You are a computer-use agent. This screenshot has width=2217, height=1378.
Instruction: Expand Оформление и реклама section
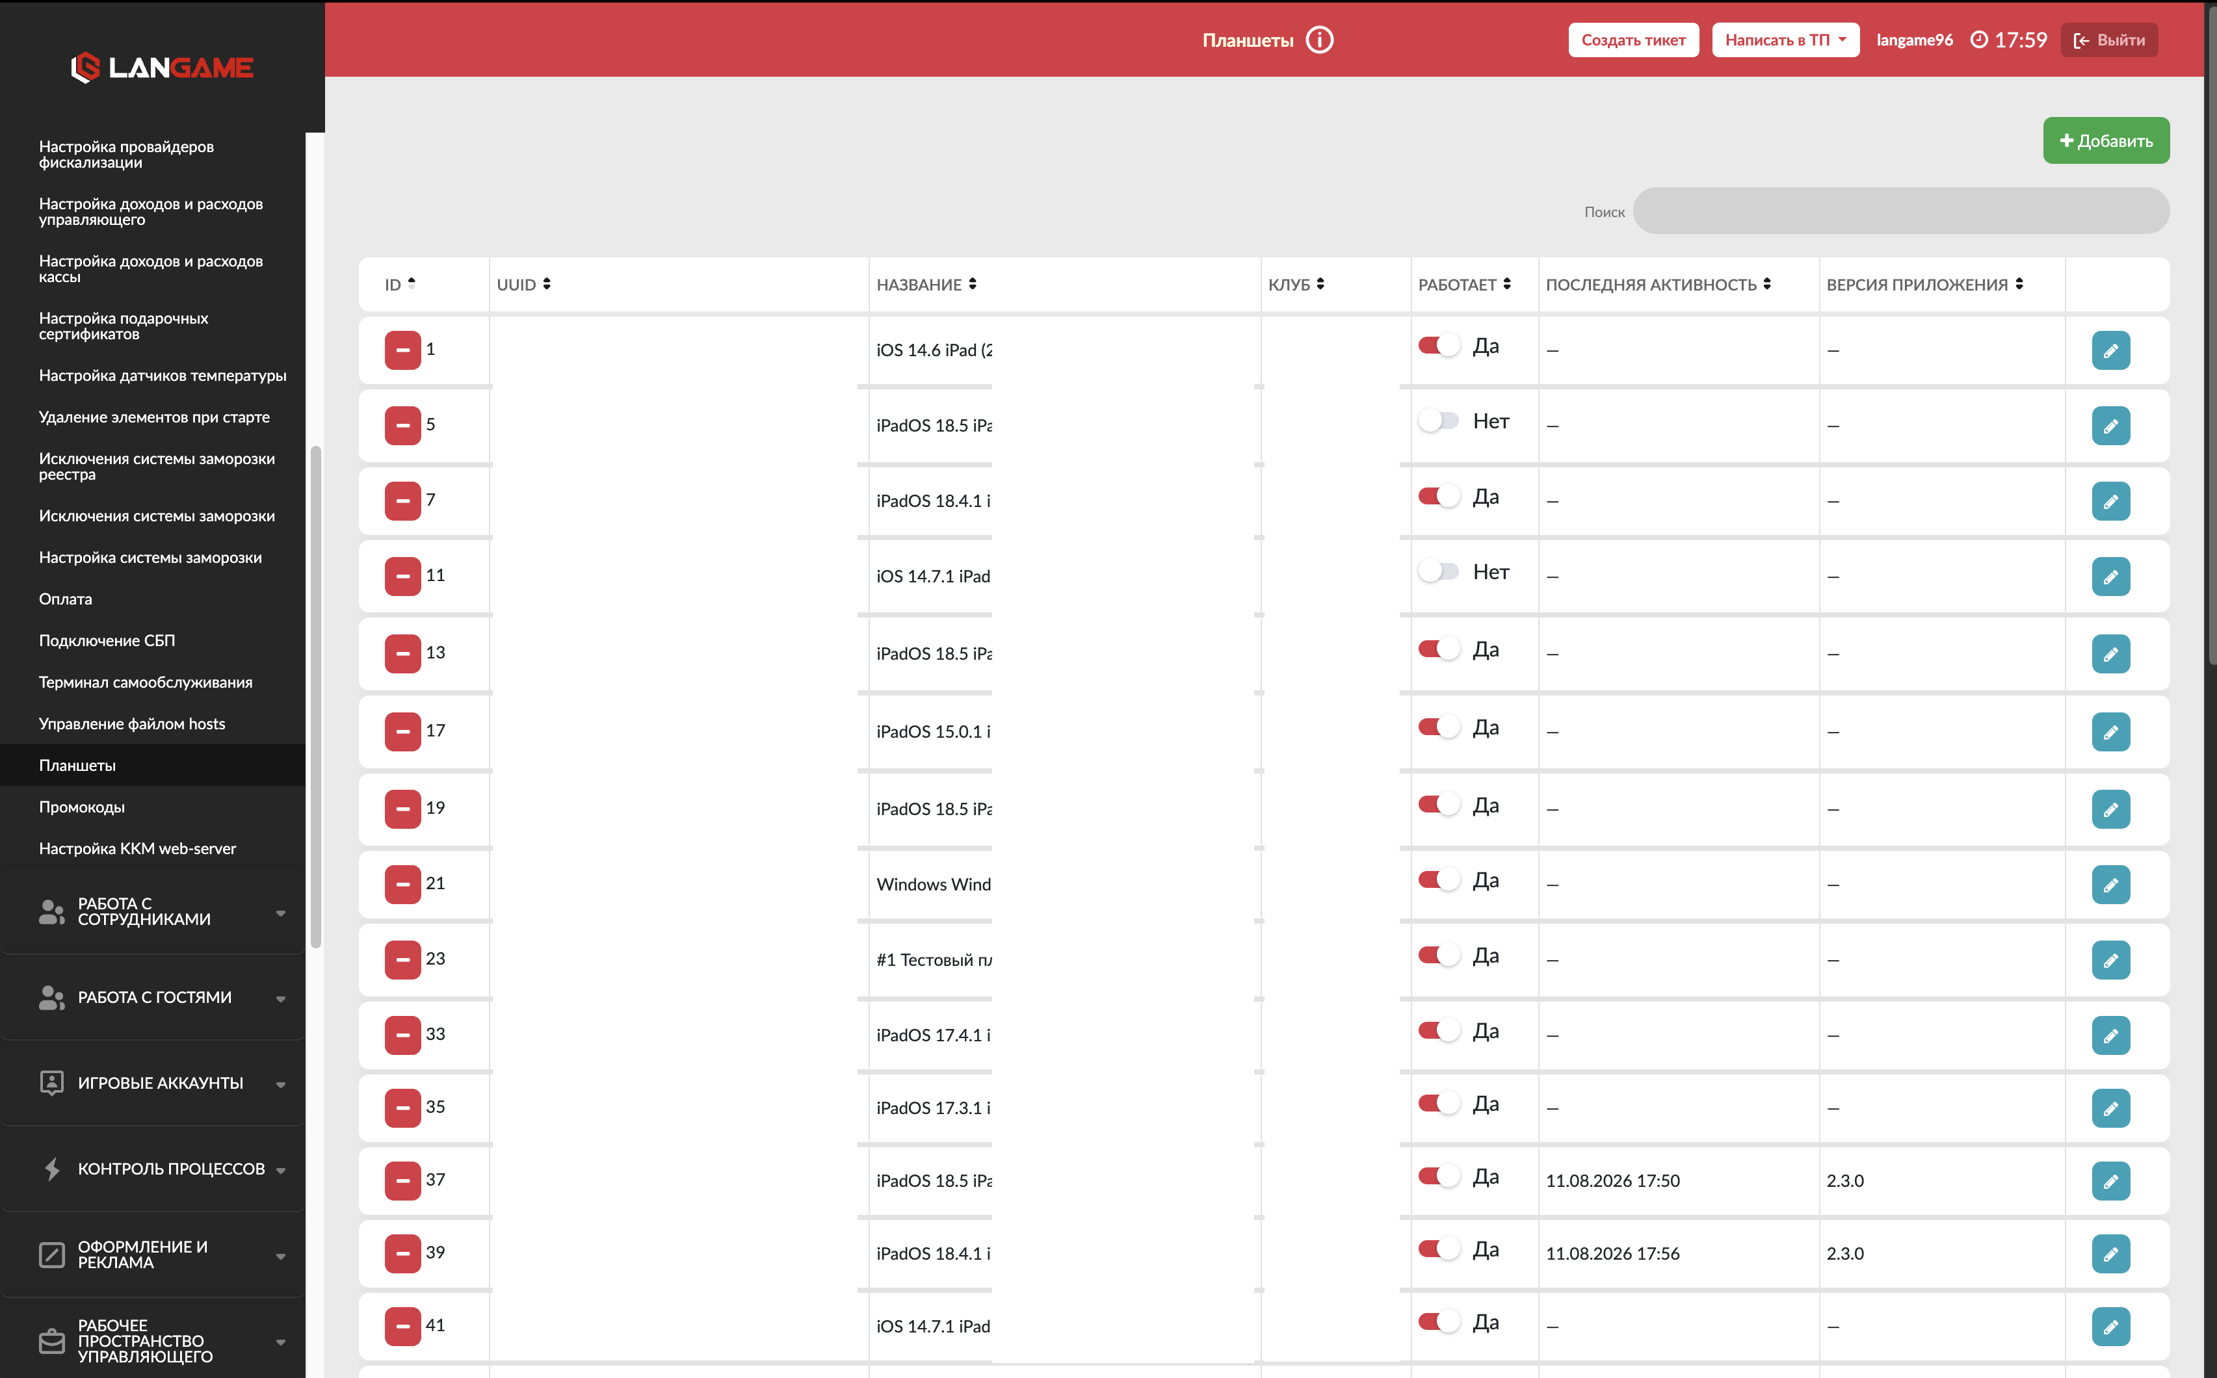coord(153,1255)
